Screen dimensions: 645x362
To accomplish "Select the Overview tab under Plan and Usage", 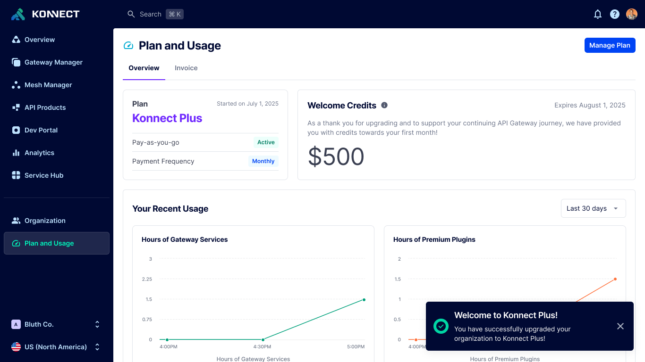I will 144,68.
